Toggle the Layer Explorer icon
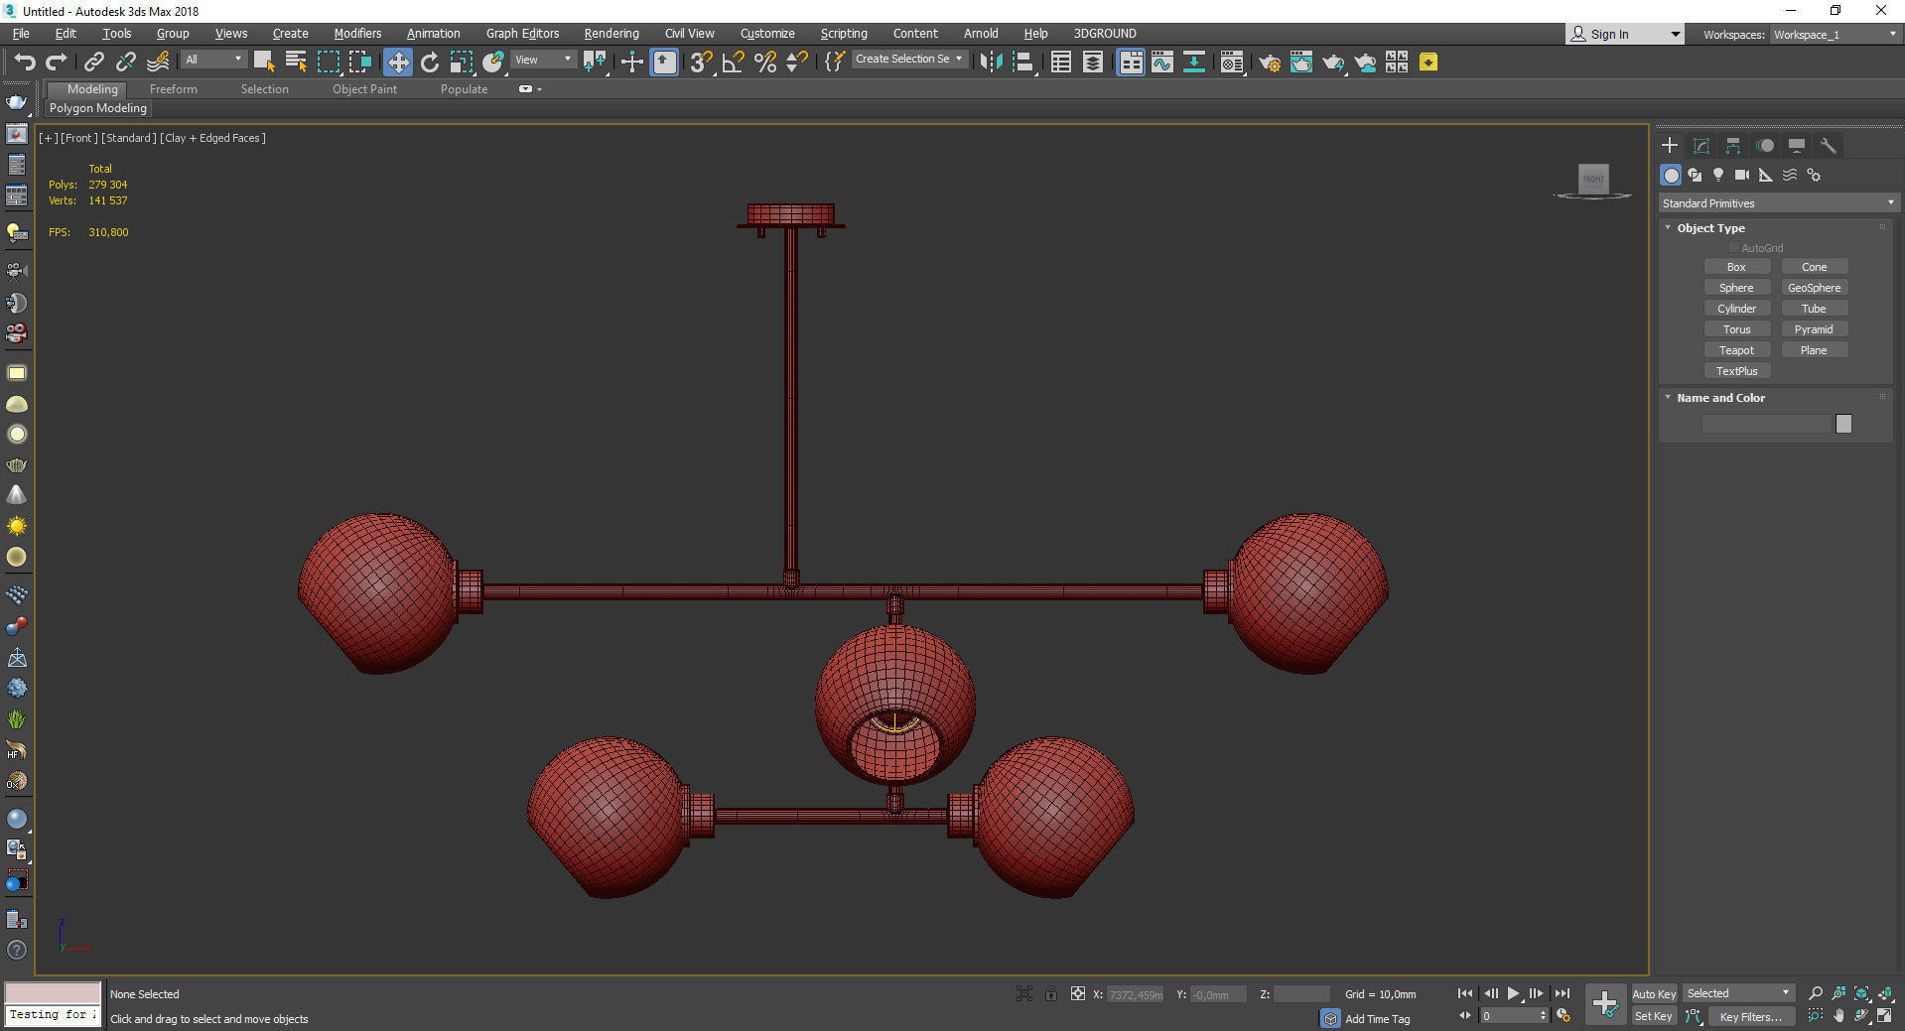The height and width of the screenshot is (1031, 1905). coord(1093,63)
